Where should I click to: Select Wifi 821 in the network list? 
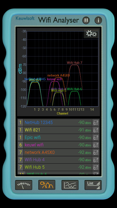point(58,130)
